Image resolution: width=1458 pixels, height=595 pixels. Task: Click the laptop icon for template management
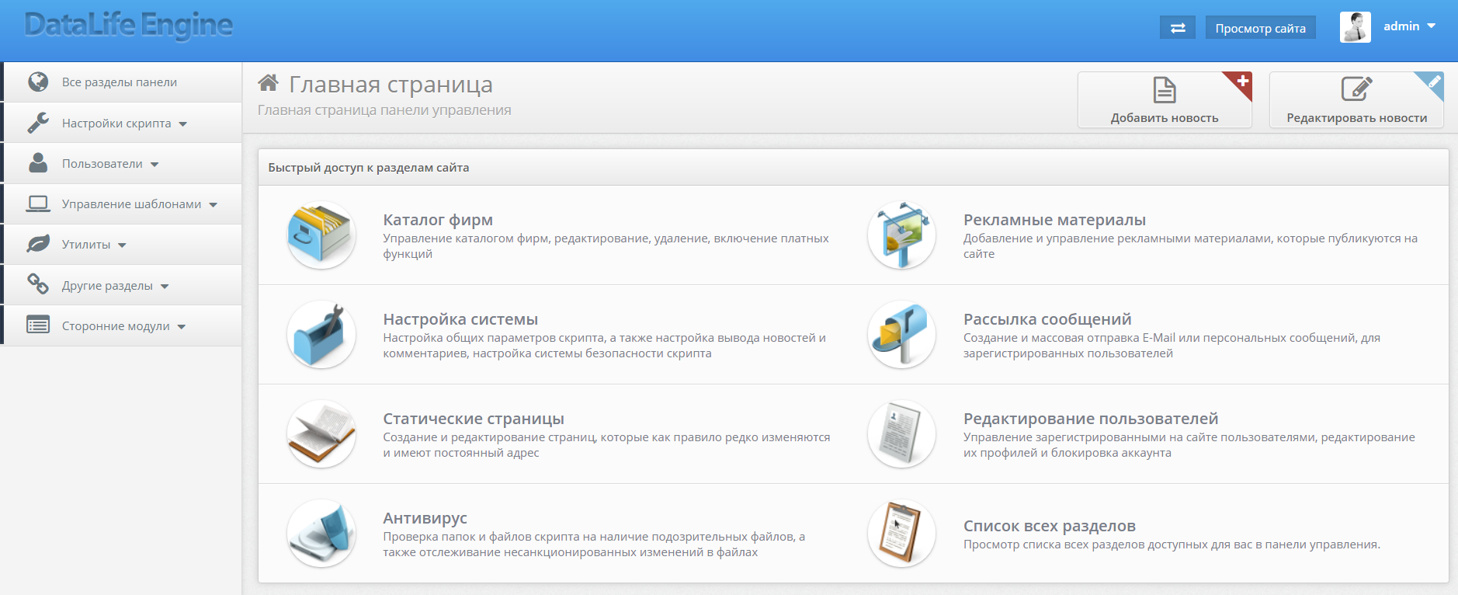38,204
